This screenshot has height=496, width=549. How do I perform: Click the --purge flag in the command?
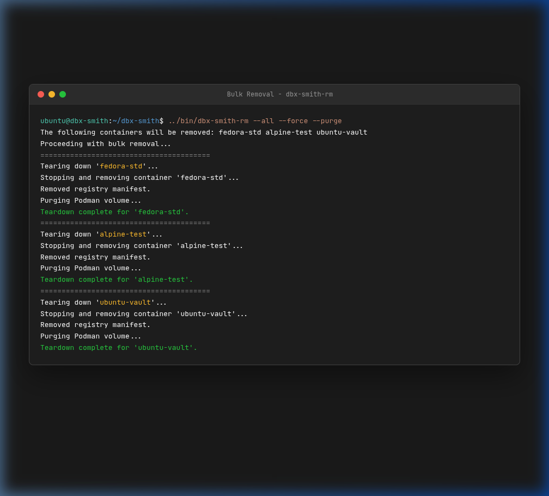pos(327,121)
